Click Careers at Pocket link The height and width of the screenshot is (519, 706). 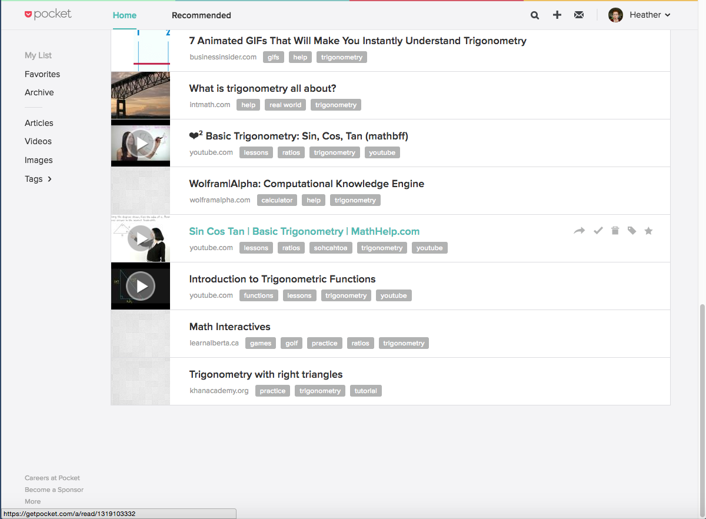pyautogui.click(x=52, y=478)
